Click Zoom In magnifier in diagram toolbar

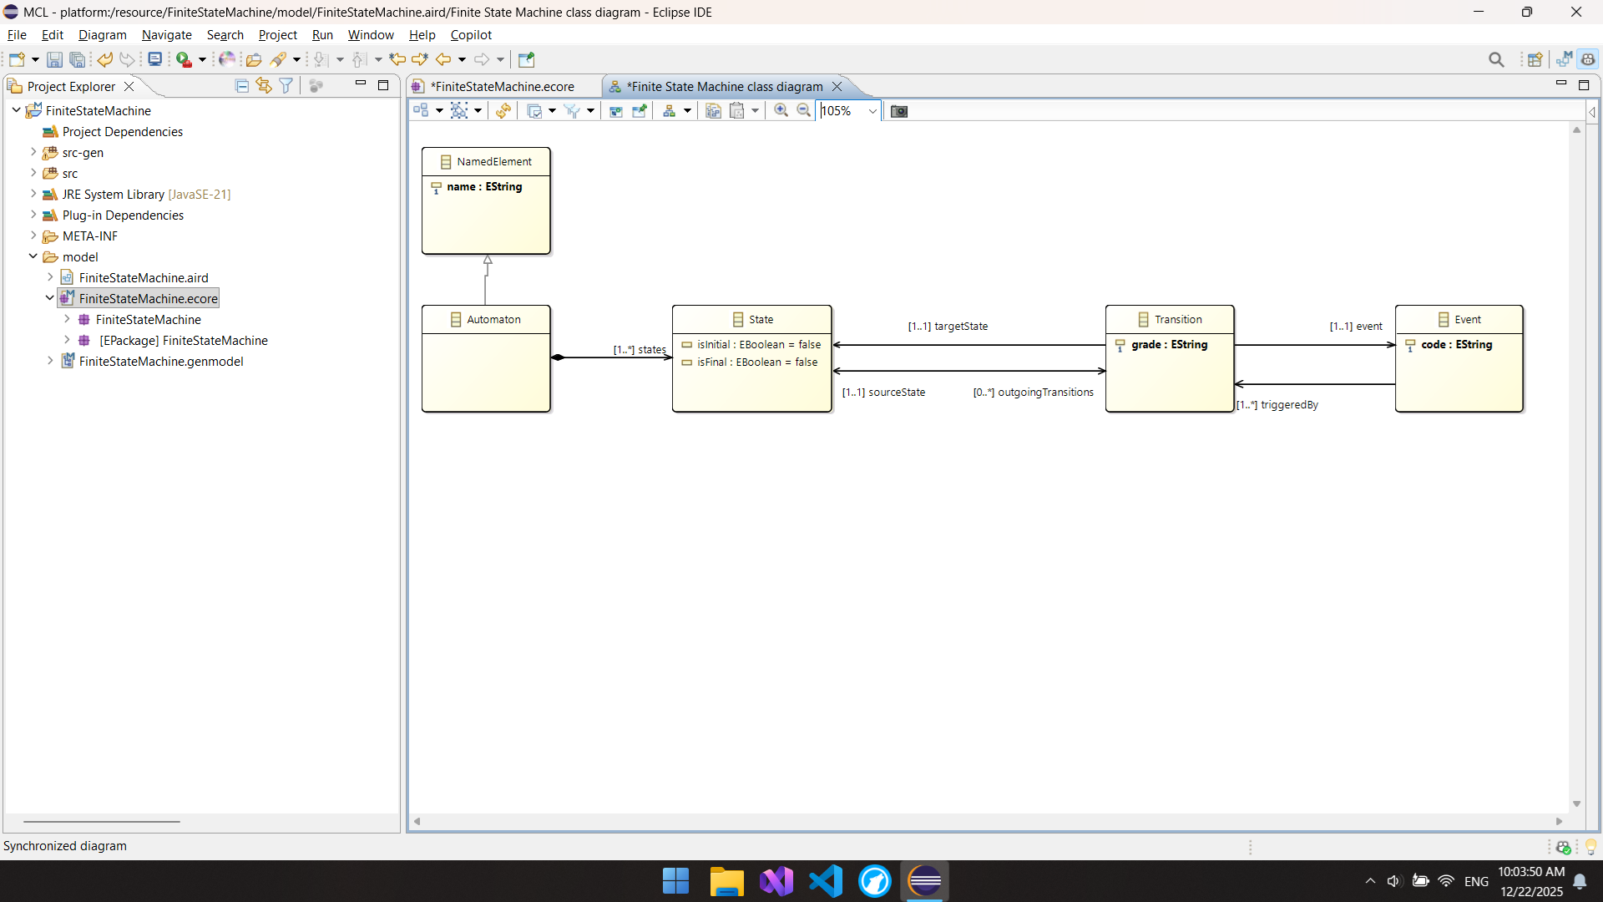pyautogui.click(x=781, y=111)
